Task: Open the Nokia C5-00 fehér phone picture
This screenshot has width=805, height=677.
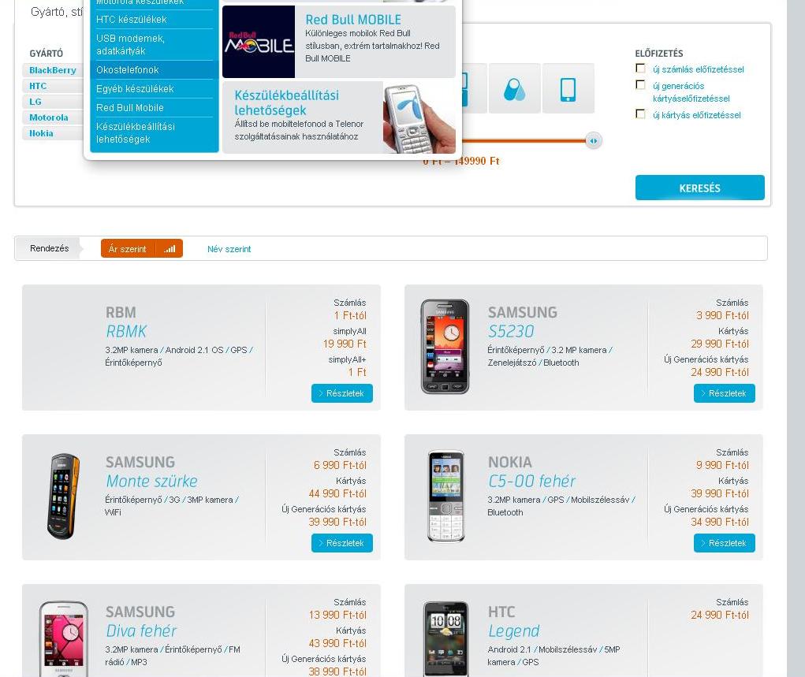Action: coord(445,496)
